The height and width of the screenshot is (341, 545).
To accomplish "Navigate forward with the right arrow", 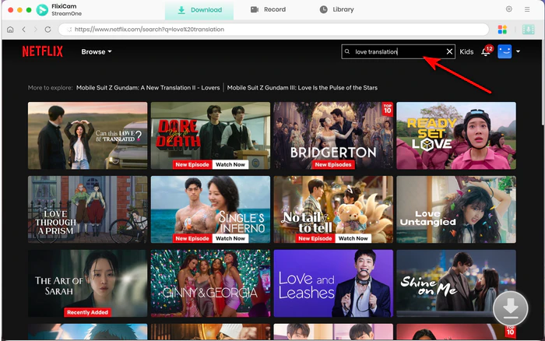I will click(x=36, y=30).
